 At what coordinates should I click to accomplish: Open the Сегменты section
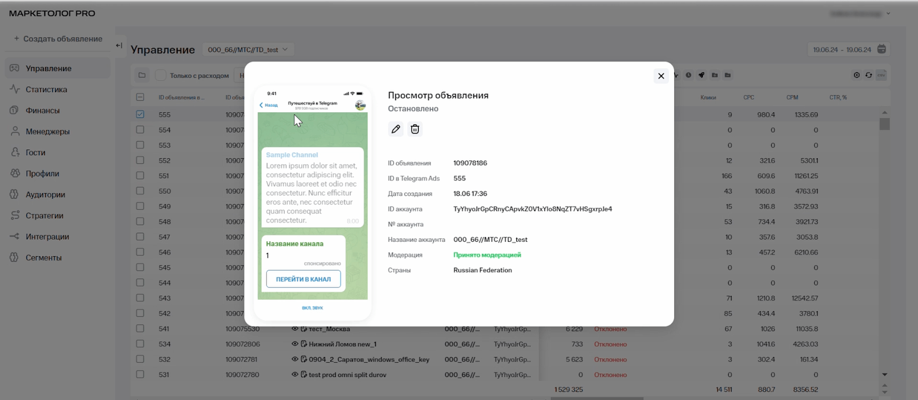pyautogui.click(x=57, y=257)
